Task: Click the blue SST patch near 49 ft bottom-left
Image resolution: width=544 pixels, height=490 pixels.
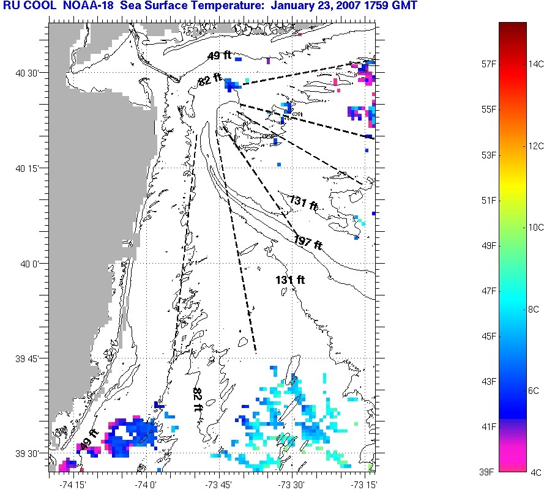Action: tap(132, 437)
